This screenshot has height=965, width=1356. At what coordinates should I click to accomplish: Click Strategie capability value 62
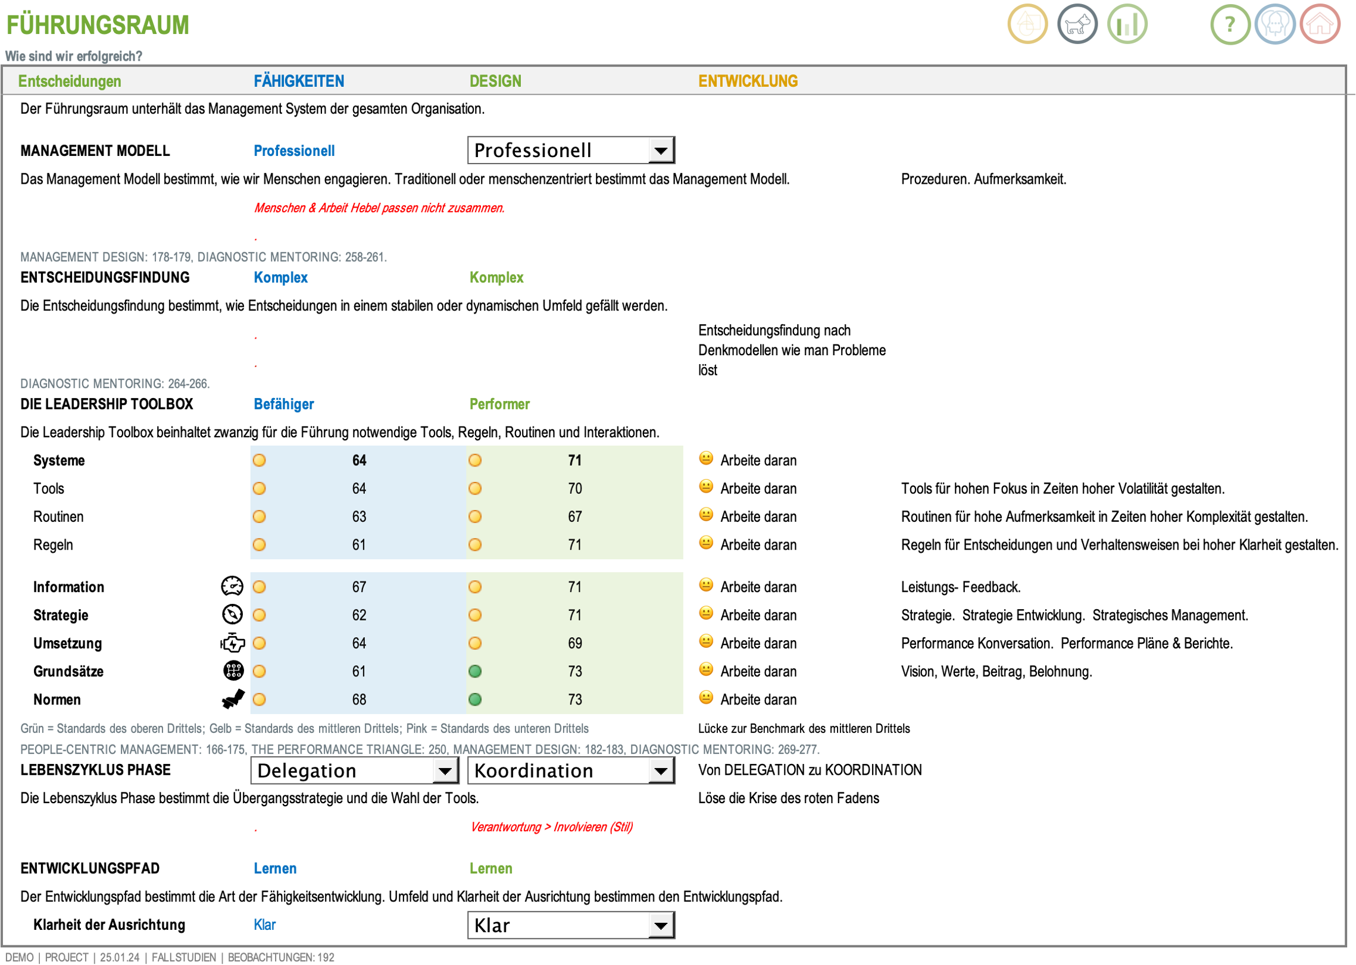pyautogui.click(x=359, y=615)
